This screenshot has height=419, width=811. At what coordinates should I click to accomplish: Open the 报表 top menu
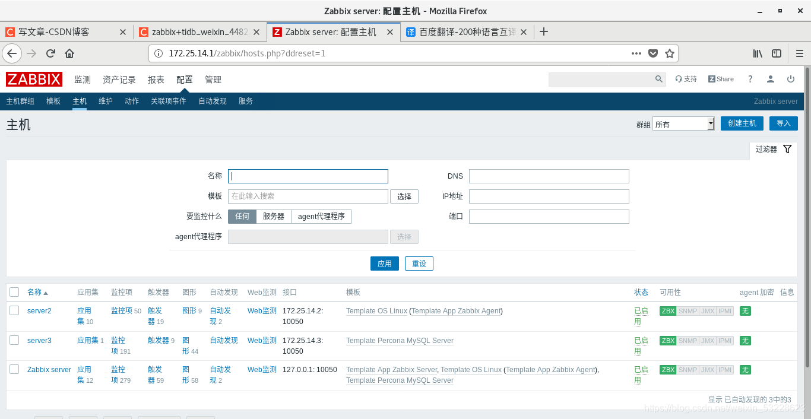[x=156, y=80]
